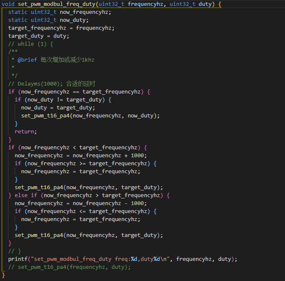285x281 pixels.
Task: Click the last commented '// set_pwm_t16_pa4(frequencyhz, duty);' line
Action: 69,267
